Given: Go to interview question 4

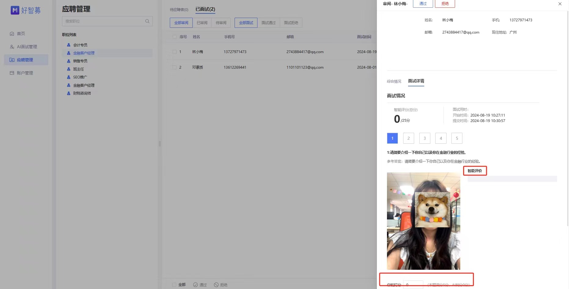Looking at the screenshot, I should (441, 138).
